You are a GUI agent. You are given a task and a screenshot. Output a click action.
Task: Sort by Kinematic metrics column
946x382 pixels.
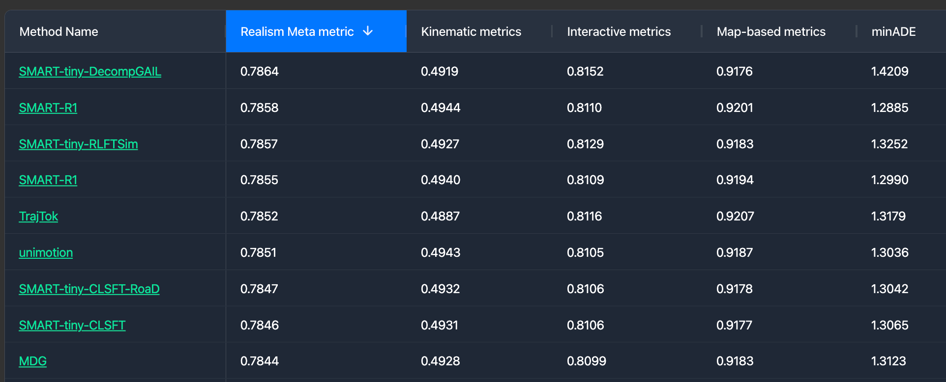coord(471,32)
